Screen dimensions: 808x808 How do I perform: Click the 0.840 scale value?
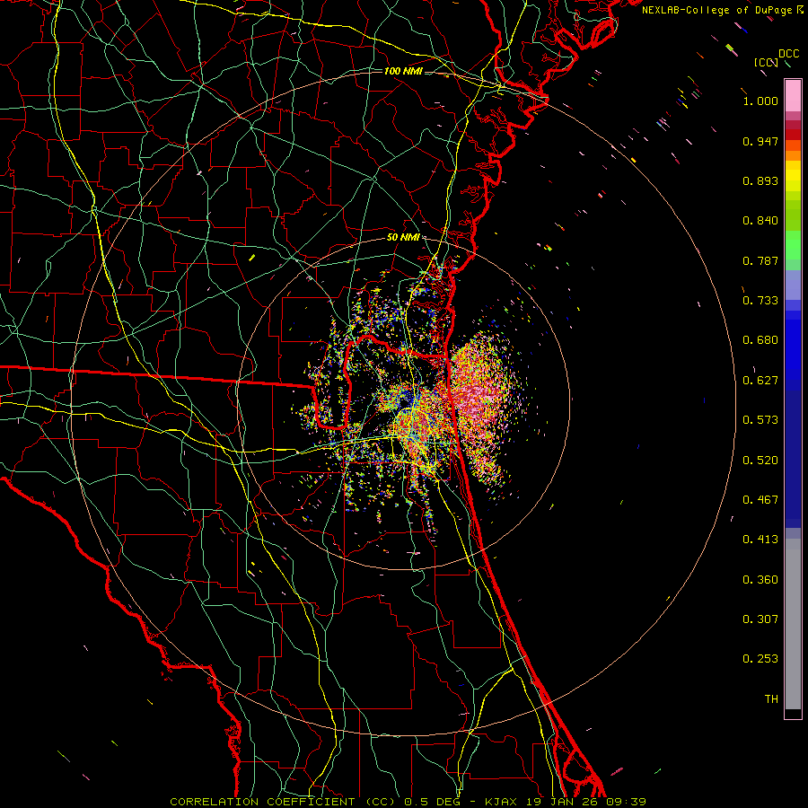pyautogui.click(x=760, y=221)
